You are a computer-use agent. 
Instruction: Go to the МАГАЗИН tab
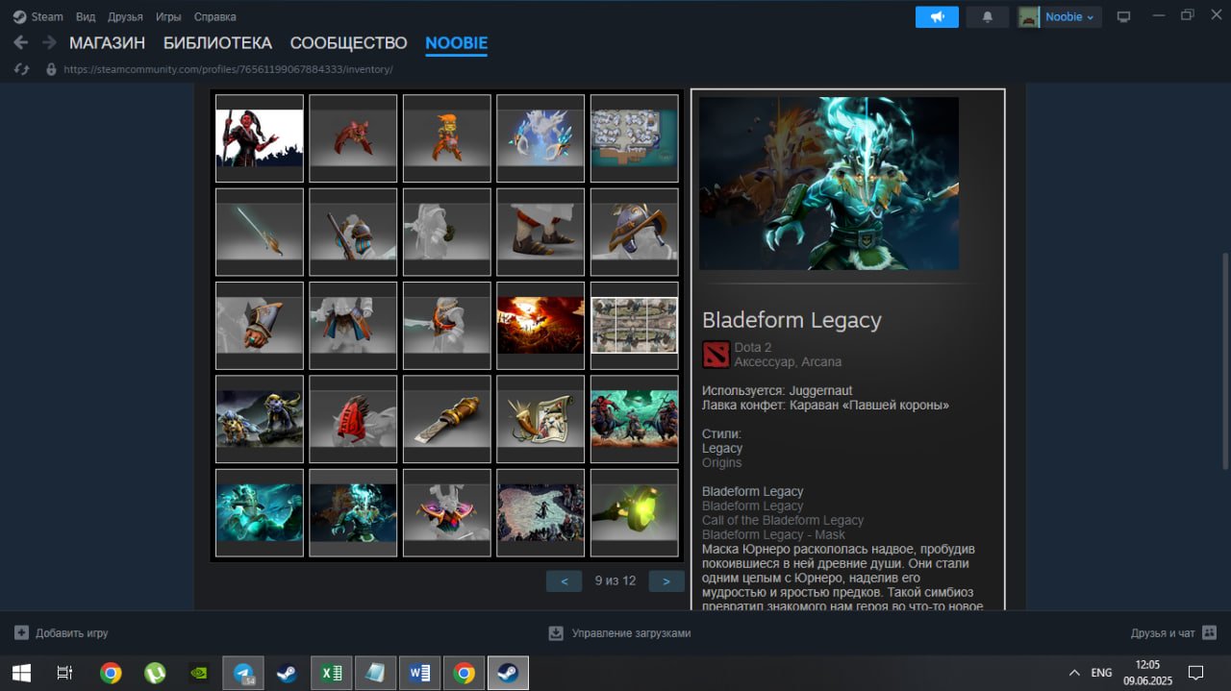click(107, 43)
